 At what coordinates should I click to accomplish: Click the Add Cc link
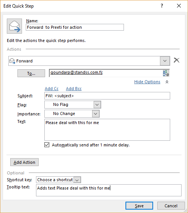(x=52, y=89)
